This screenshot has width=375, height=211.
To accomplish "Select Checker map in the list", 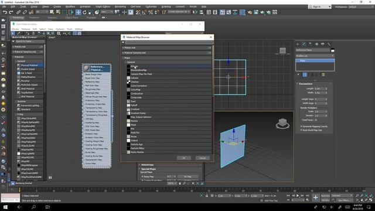I will click(x=169, y=82).
